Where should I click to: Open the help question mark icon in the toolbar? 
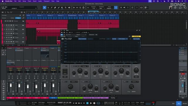(x=137, y=8)
